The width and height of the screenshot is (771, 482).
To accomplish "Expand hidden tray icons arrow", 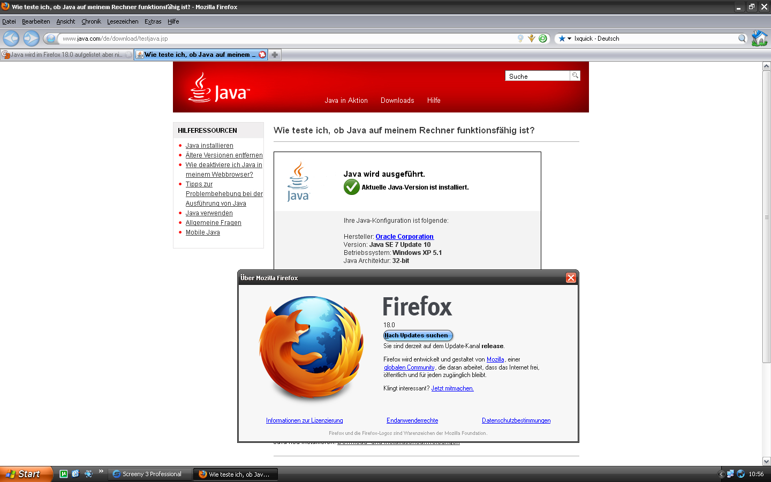I will 721,474.
